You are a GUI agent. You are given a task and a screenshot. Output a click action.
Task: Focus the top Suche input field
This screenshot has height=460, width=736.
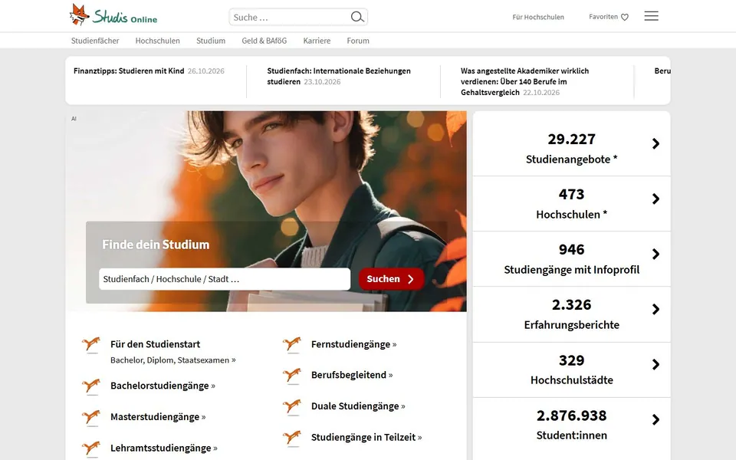pos(290,18)
